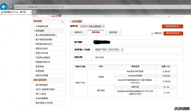Click the red 回帳單瀏覽首頁 button
This screenshot has height=111, width=191.
point(172,26)
